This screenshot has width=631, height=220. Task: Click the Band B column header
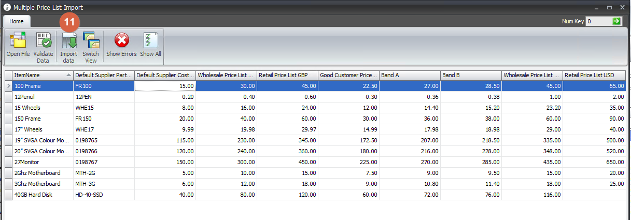point(471,75)
